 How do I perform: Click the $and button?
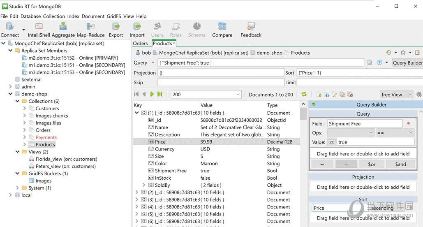click(400, 164)
